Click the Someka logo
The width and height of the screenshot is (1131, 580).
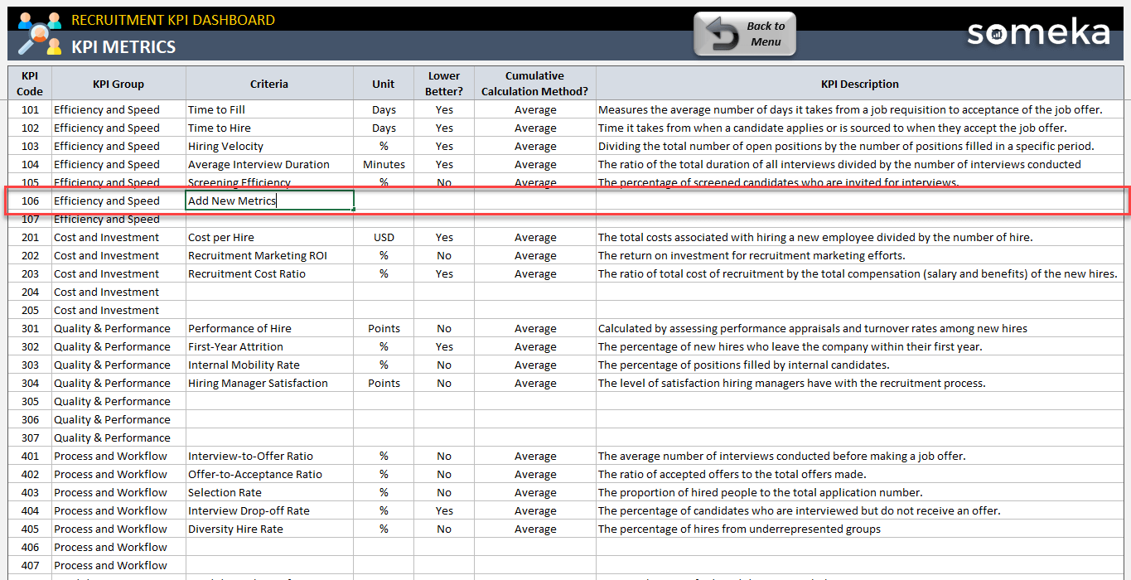click(x=1037, y=33)
